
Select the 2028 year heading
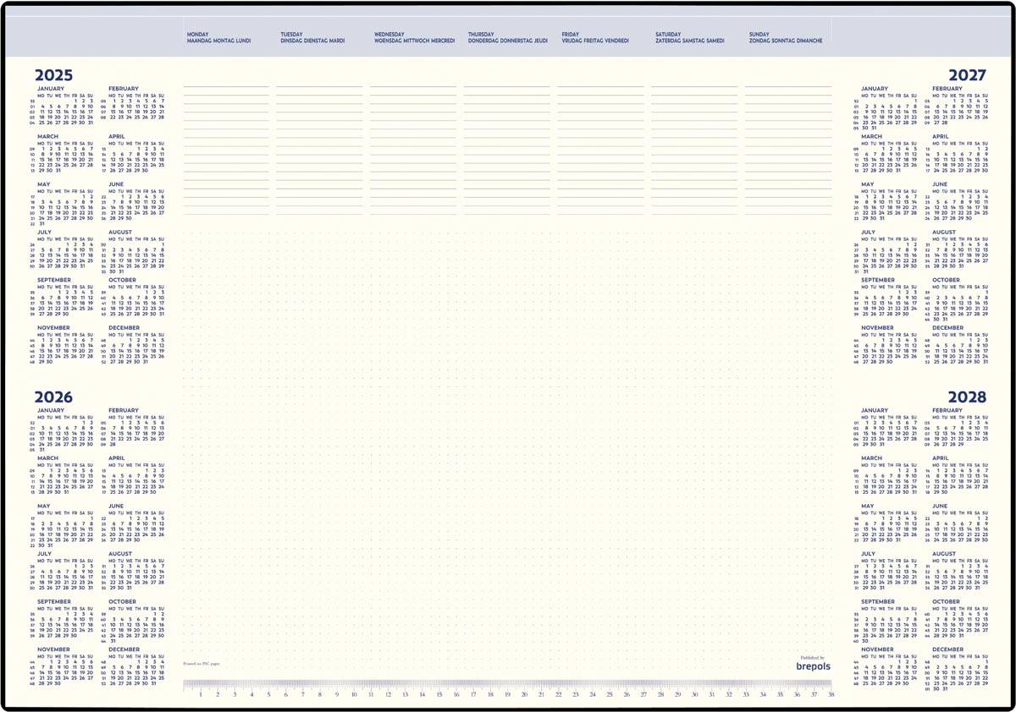[x=967, y=397]
